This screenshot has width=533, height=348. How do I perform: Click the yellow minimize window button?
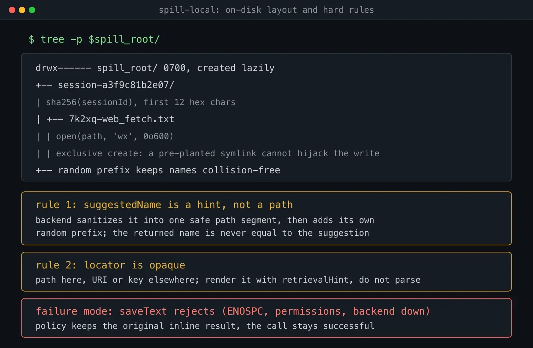[22, 10]
